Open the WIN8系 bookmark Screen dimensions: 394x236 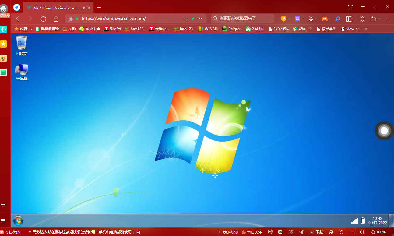coord(208,29)
